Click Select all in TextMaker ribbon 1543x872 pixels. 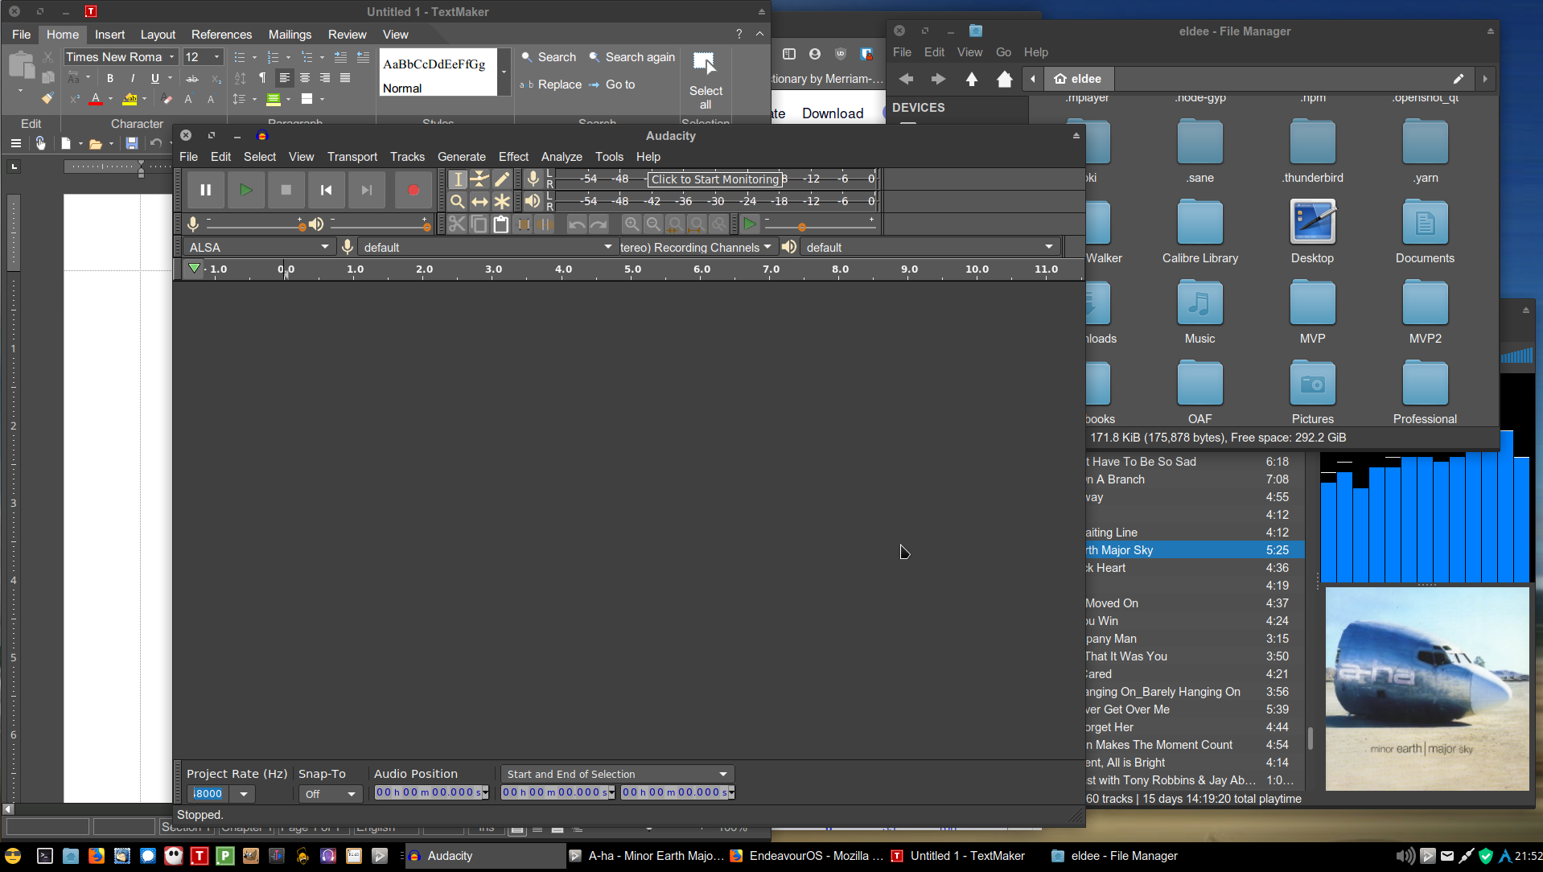pyautogui.click(x=706, y=81)
